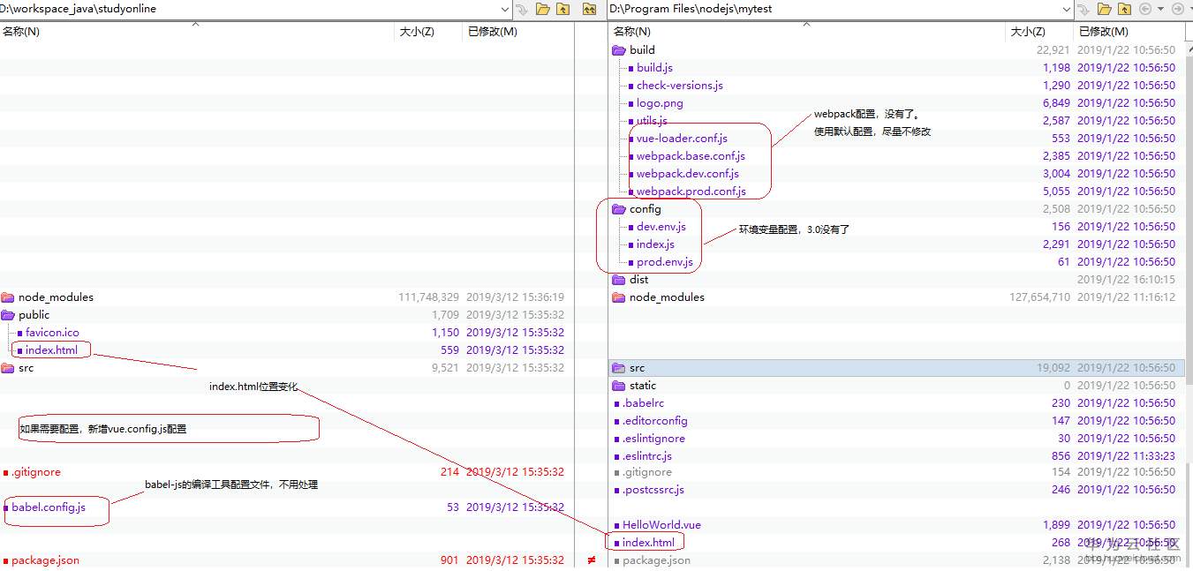1193x571 pixels.
Task: Select .gitignore in right pane
Action: (x=646, y=472)
